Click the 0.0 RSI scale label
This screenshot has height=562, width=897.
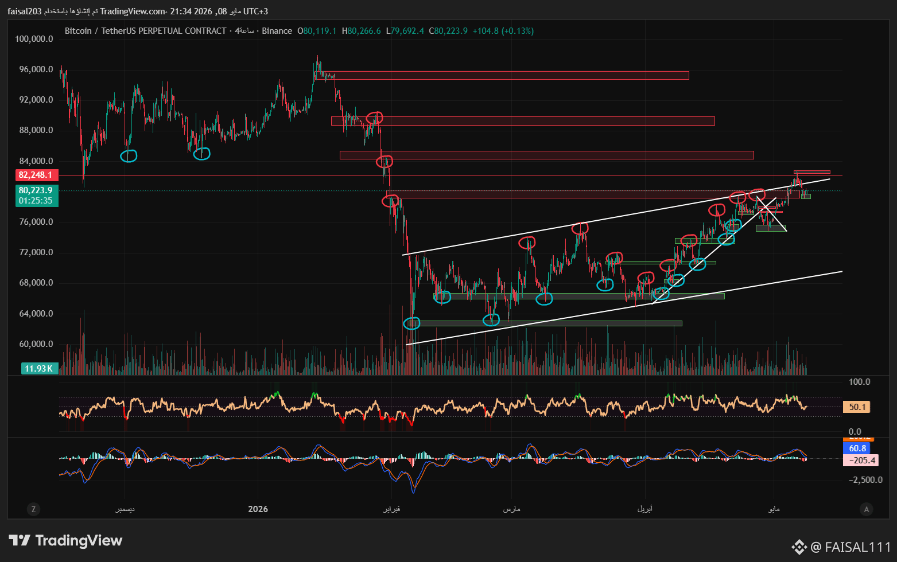pos(855,432)
